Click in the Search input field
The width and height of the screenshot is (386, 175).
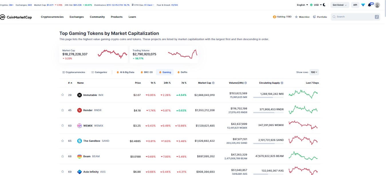click(x=355, y=17)
